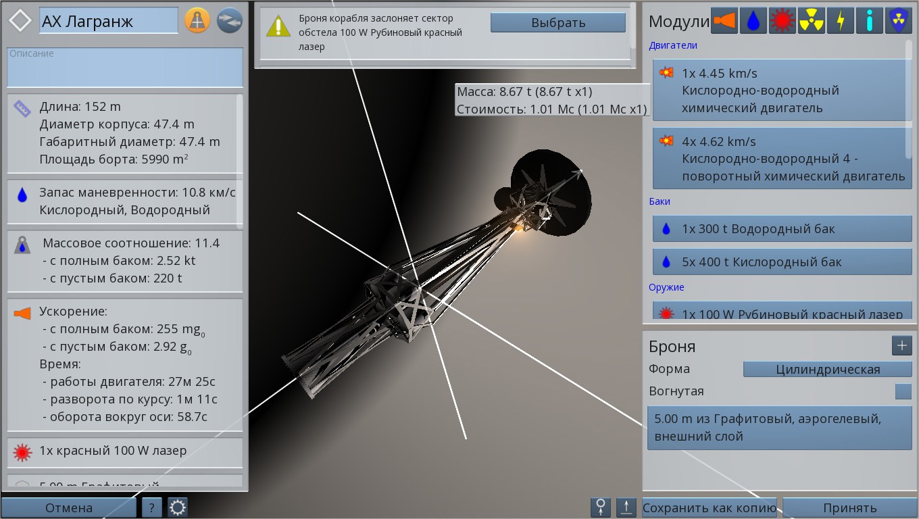Select the 4x 4.62 km/s поворотный engine module
The height and width of the screenshot is (519, 919).
783,159
